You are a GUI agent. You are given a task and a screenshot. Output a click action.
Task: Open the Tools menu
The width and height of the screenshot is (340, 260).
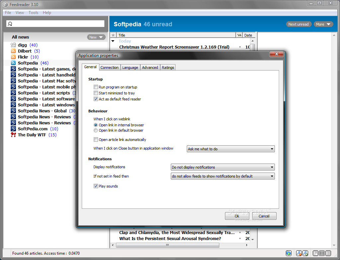[x=33, y=13]
